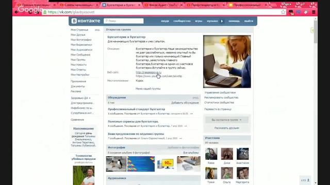Screen dimensions: 330x185
Task: Click 'Все альбомы' link
Action: point(191,153)
